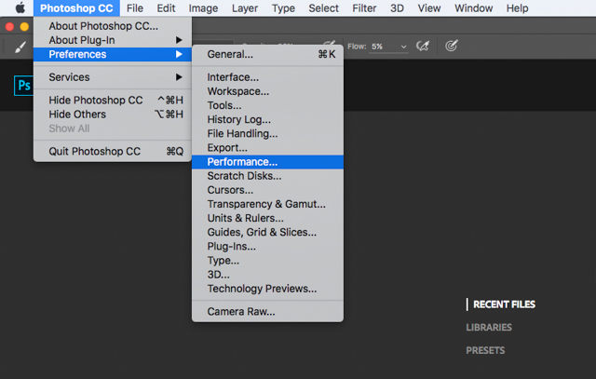This screenshot has height=379, width=596.
Task: Expand the About Plug-In submenu
Action: pyautogui.click(x=113, y=40)
